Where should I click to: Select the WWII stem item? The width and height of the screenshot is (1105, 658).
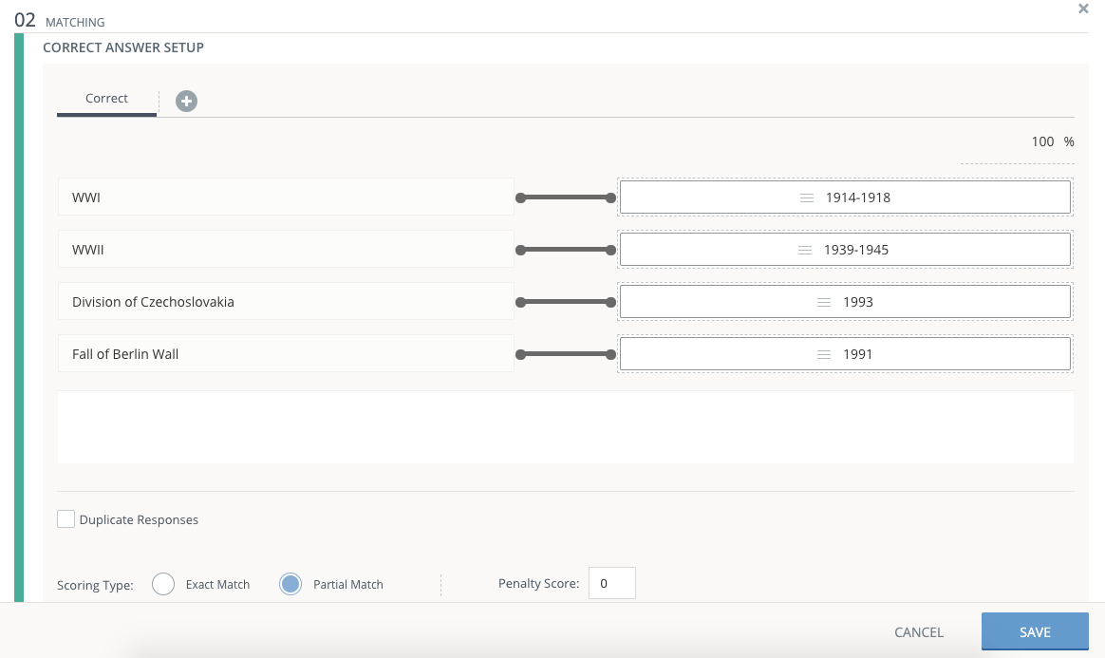click(x=285, y=251)
